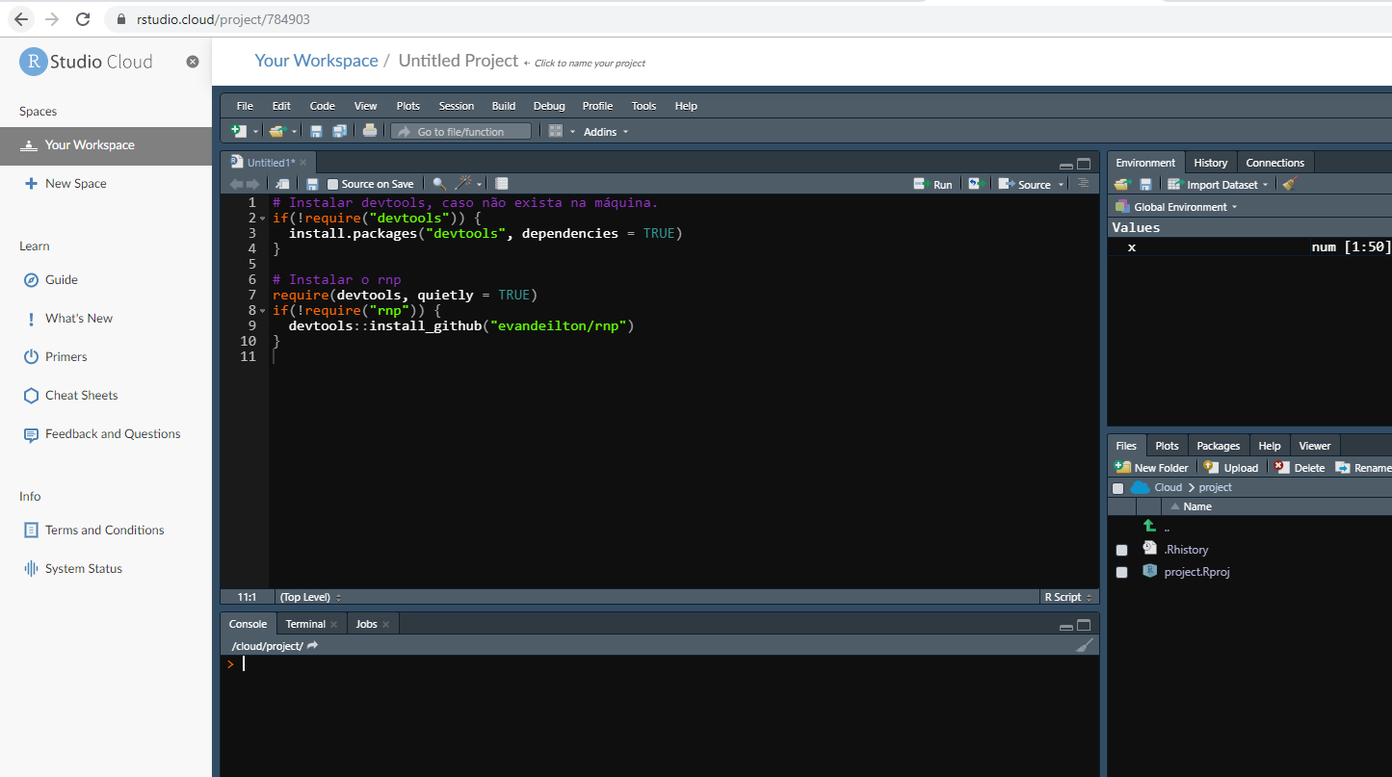1392x777 pixels.
Task: Click the Find/Replace magnifier icon
Action: click(x=439, y=184)
